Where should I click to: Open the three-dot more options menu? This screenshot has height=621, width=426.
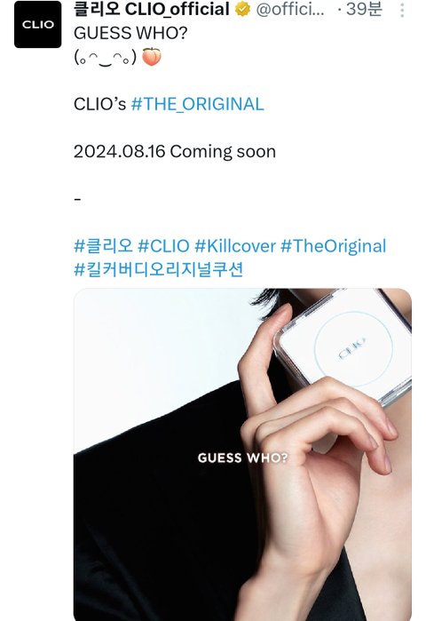pyautogui.click(x=402, y=11)
